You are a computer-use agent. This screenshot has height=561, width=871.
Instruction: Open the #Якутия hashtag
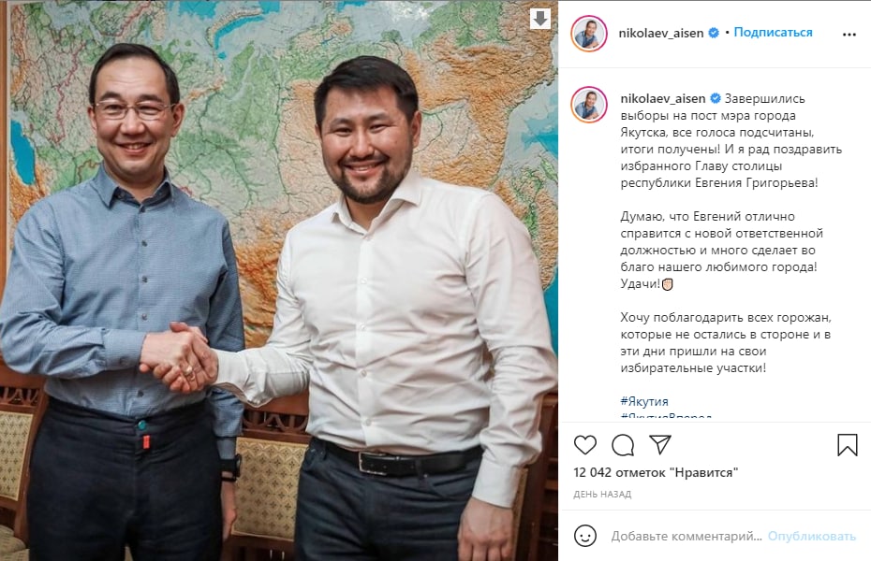(644, 401)
